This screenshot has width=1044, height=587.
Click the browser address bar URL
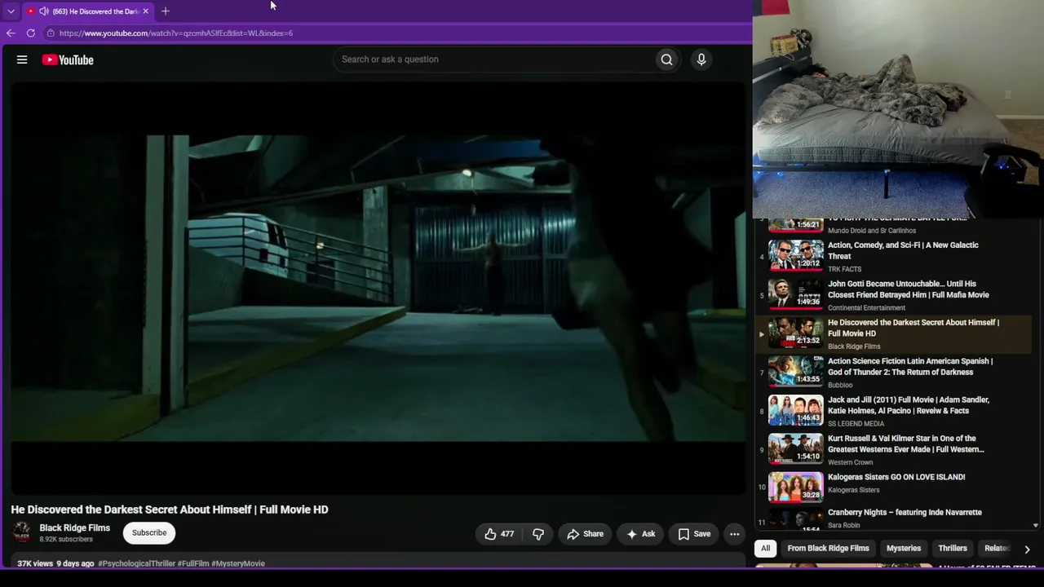[176, 33]
